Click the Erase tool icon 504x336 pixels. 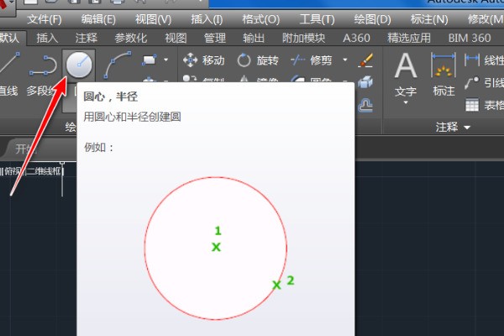[365, 60]
